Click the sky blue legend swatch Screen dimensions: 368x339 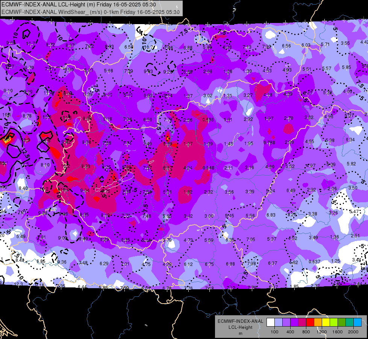[357, 322]
